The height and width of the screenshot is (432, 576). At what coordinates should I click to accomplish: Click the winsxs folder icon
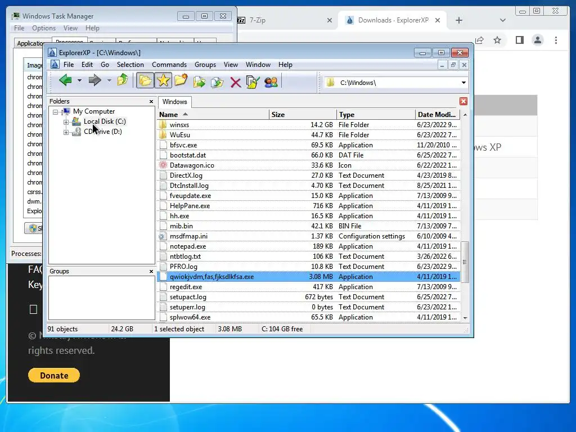[x=163, y=125]
